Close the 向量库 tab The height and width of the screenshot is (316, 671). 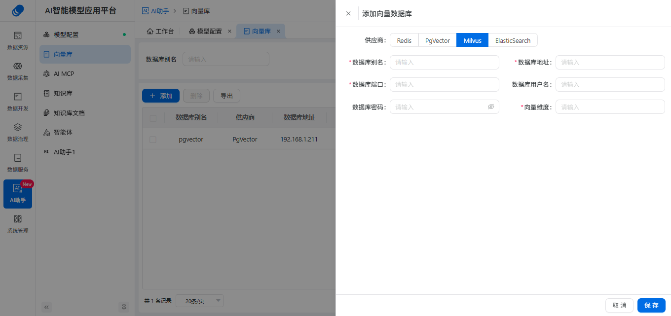click(x=278, y=31)
